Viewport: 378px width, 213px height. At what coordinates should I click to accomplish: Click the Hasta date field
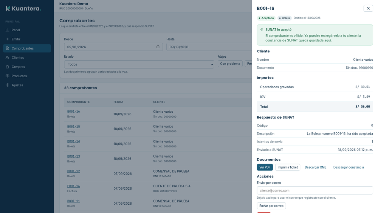coord(209,47)
